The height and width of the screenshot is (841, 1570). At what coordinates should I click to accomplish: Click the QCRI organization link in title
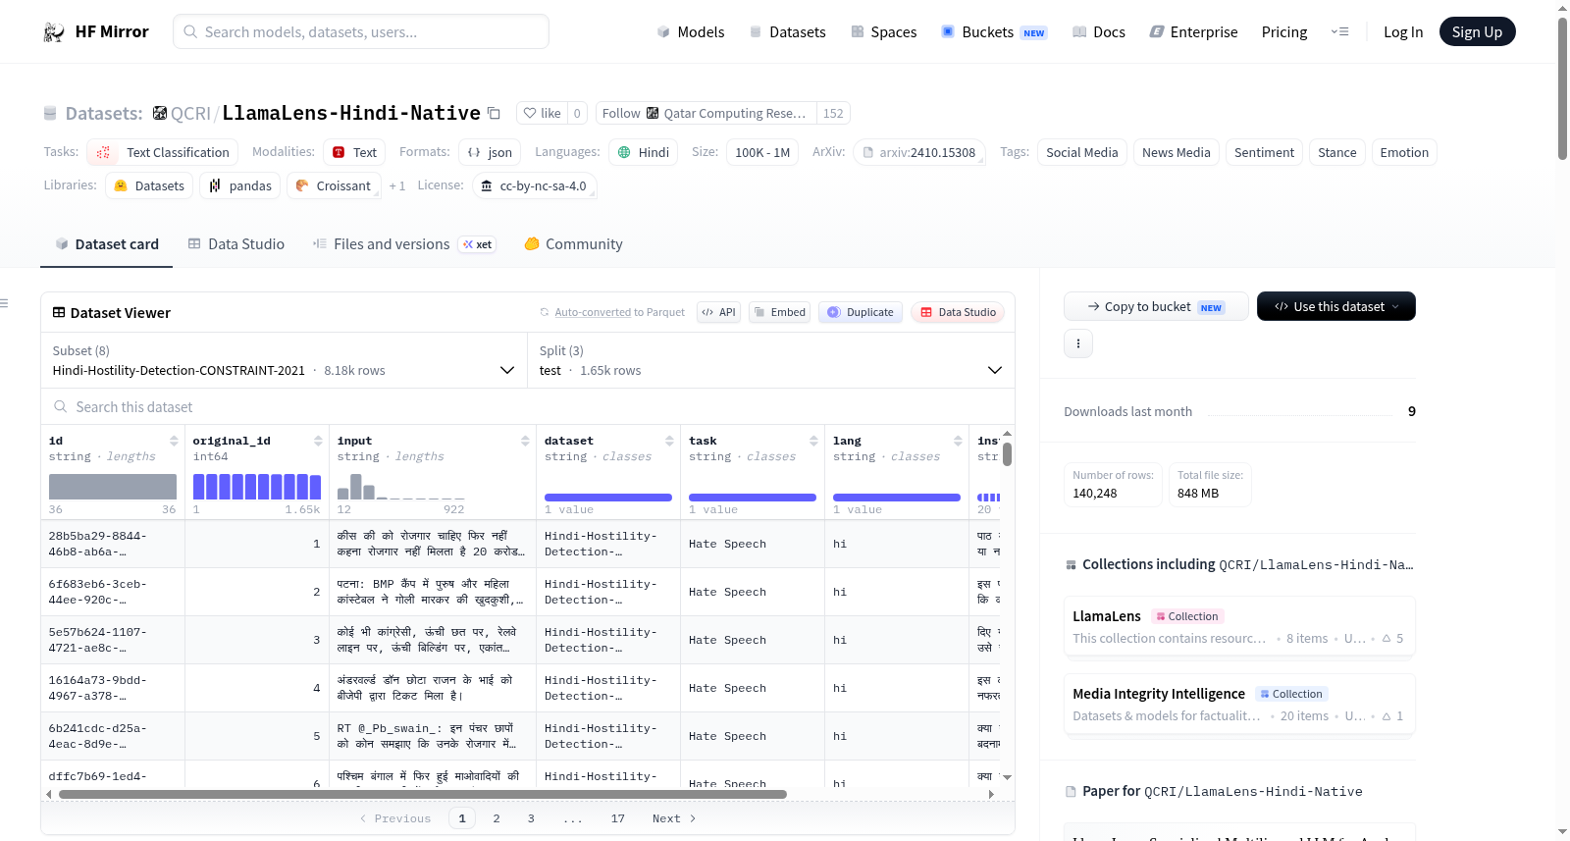coord(190,114)
